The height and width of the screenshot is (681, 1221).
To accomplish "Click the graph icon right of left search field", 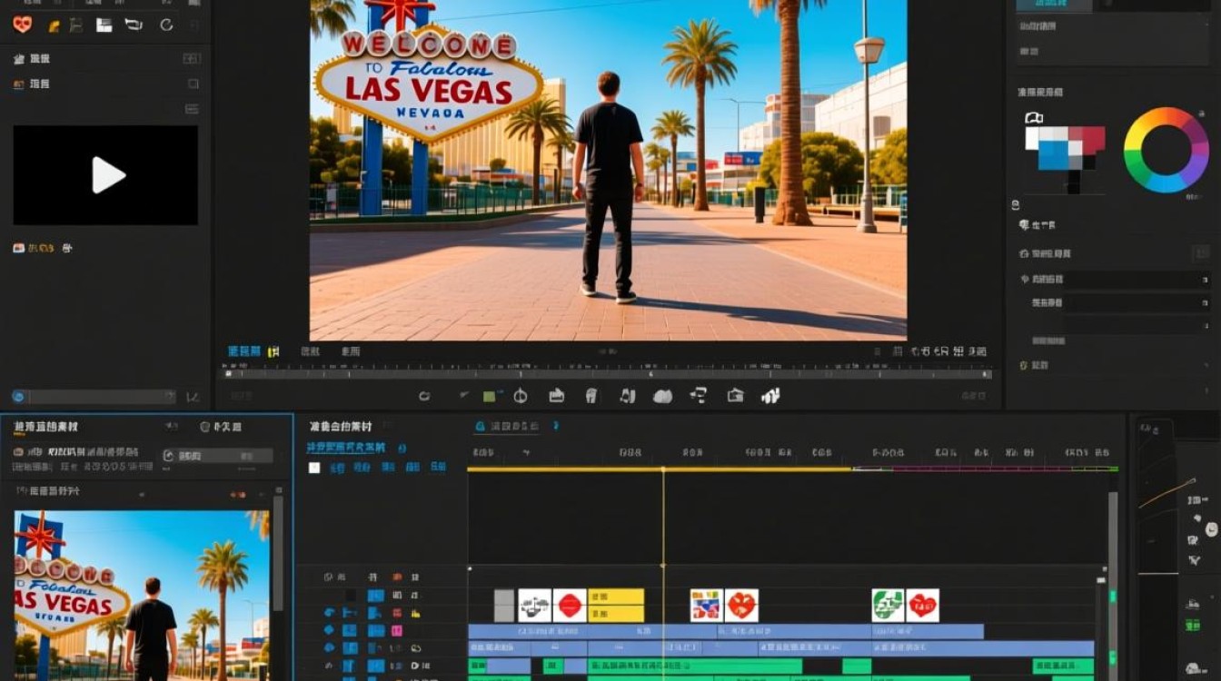I will [x=193, y=397].
